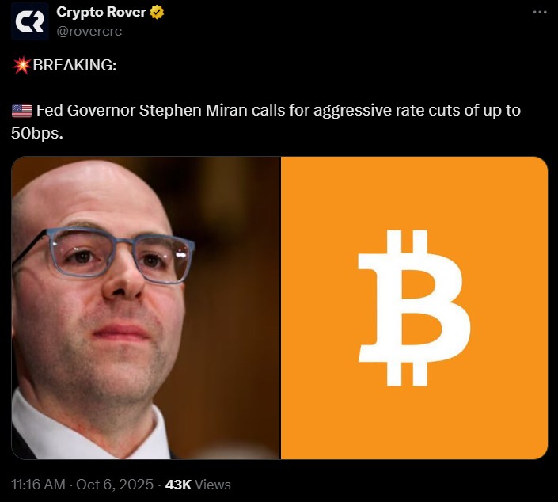Click the collision emoji before BREAKING
The width and height of the screenshot is (558, 502).
(21, 65)
